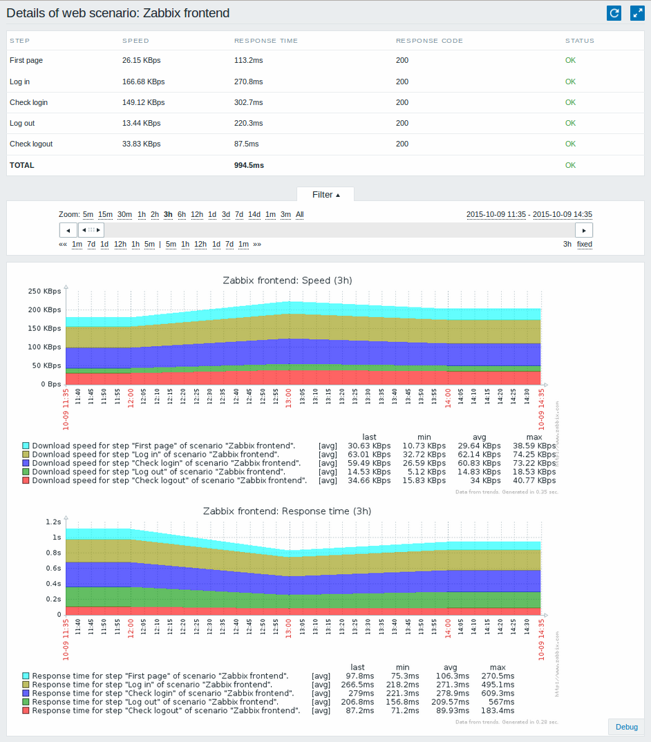The image size is (651, 742).
Task: Click the STATUS column header
Action: click(580, 41)
